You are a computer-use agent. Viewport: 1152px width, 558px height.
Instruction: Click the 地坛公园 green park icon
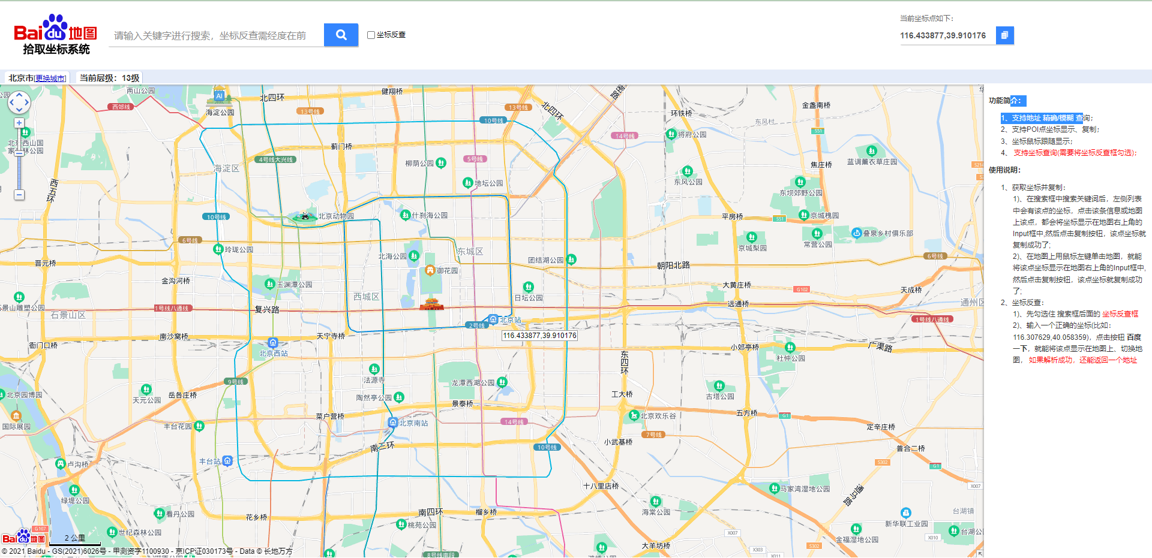468,182
